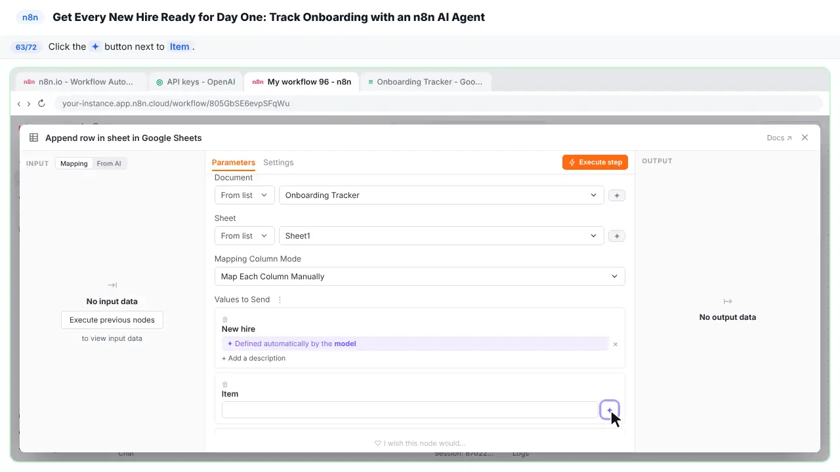Viewport: 840px width, 472px height.
Task: Delete the New hire field with its trash icon
Action: 225,320
